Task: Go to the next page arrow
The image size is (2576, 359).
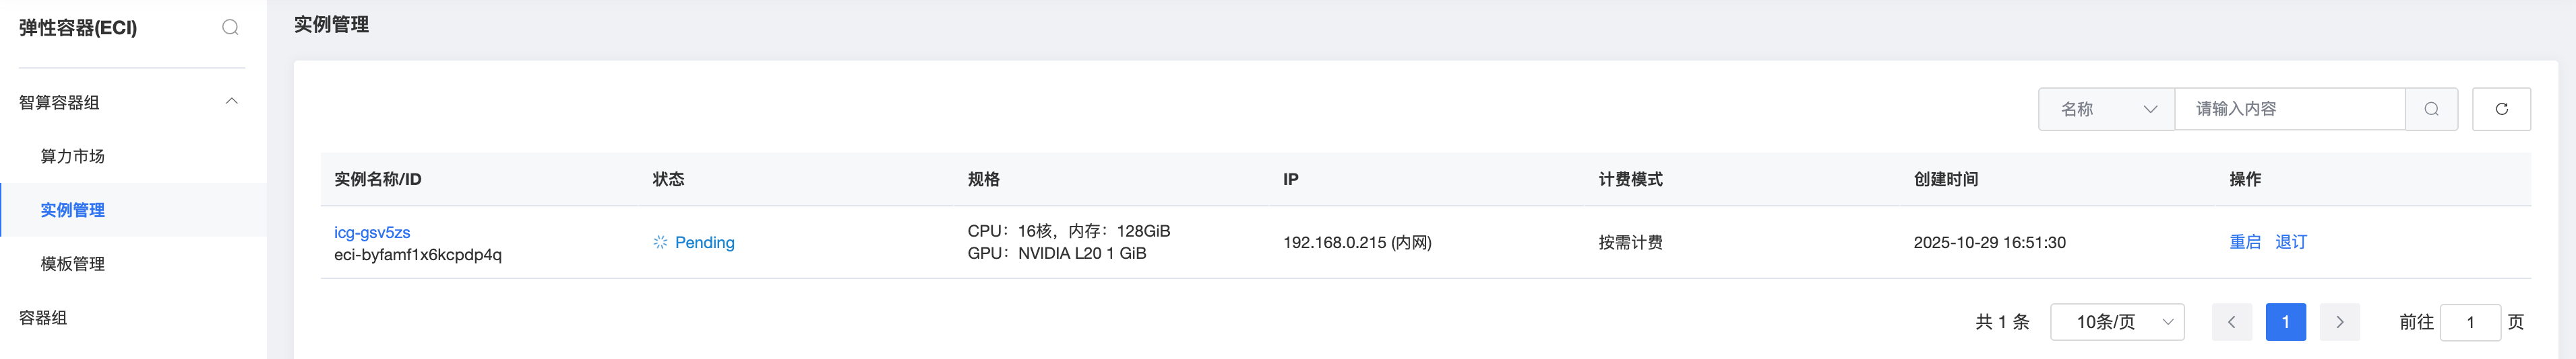Action: pyautogui.click(x=2339, y=322)
